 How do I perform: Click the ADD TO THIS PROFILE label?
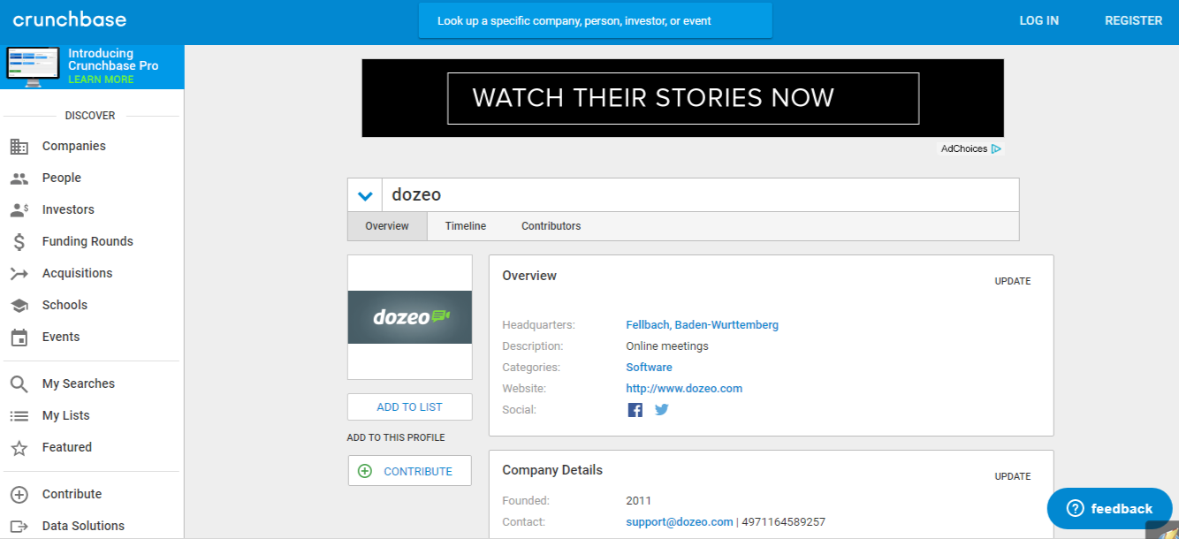[x=396, y=437]
